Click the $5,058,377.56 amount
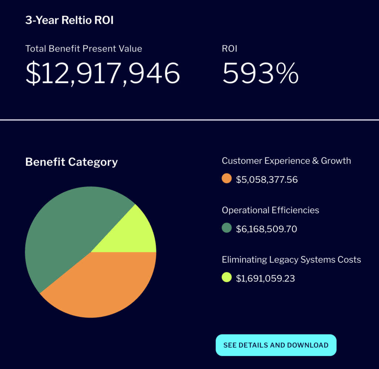The width and height of the screenshot is (379, 369). (x=266, y=180)
